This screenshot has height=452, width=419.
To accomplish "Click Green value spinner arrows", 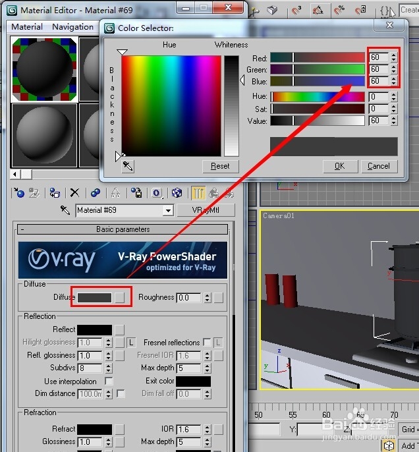I will coord(394,69).
